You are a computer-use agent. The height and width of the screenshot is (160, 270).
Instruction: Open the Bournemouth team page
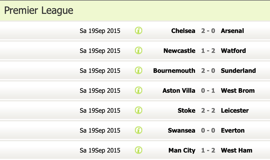[174, 71]
